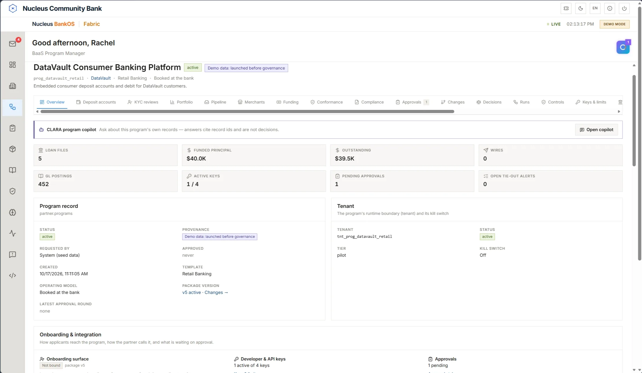Click the Fabric product label in header
Screen dimensions: 642x373
(x=92, y=24)
